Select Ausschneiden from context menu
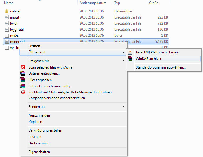 pos(39,115)
